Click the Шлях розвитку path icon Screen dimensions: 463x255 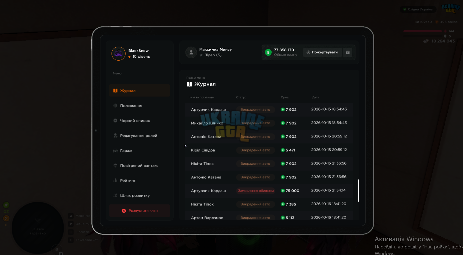[x=115, y=195]
